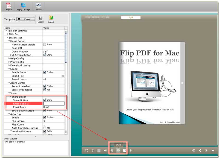Collapse the Buttons Bar node
This screenshot has width=219, height=158.
[x=8, y=37]
